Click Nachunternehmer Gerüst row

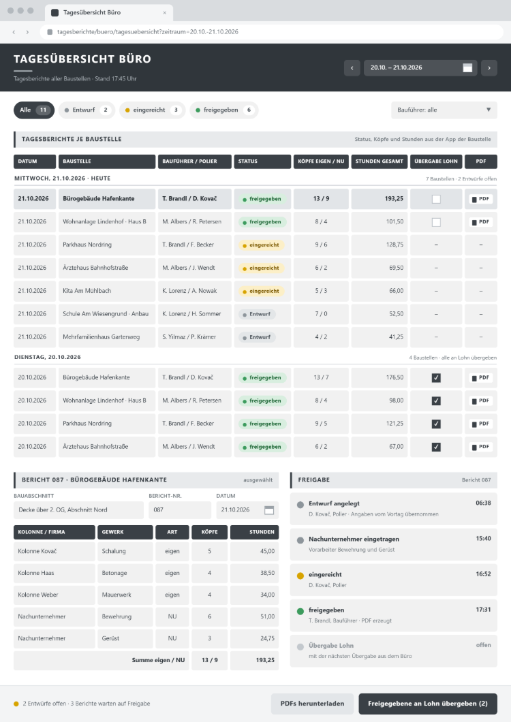(x=146, y=638)
